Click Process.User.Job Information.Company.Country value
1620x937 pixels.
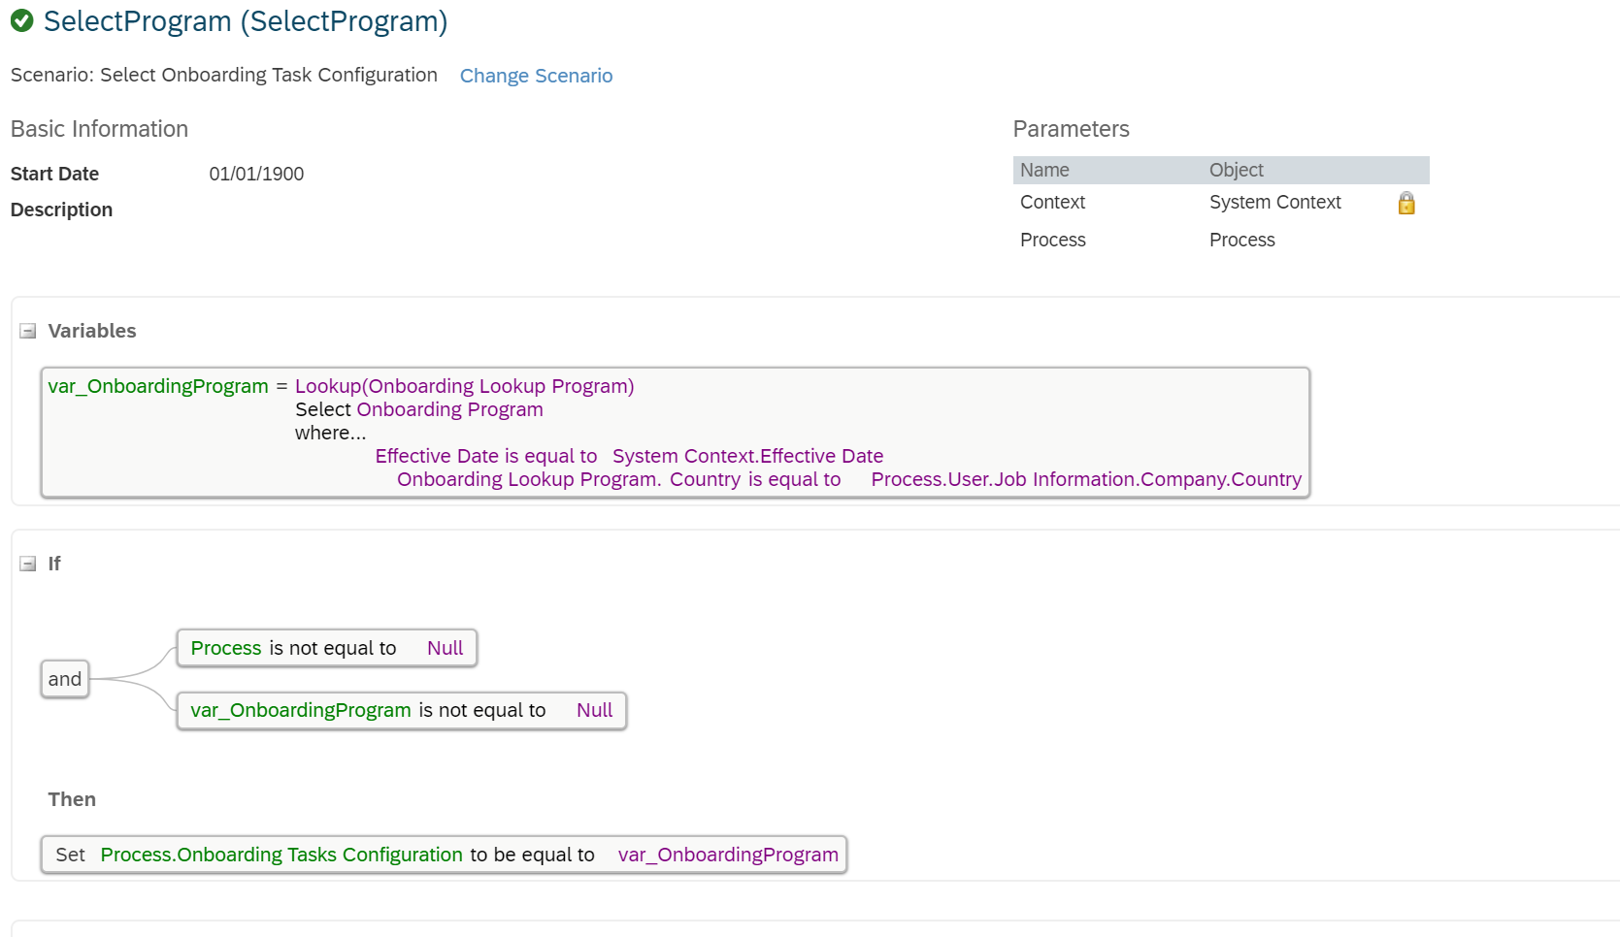click(x=1085, y=479)
